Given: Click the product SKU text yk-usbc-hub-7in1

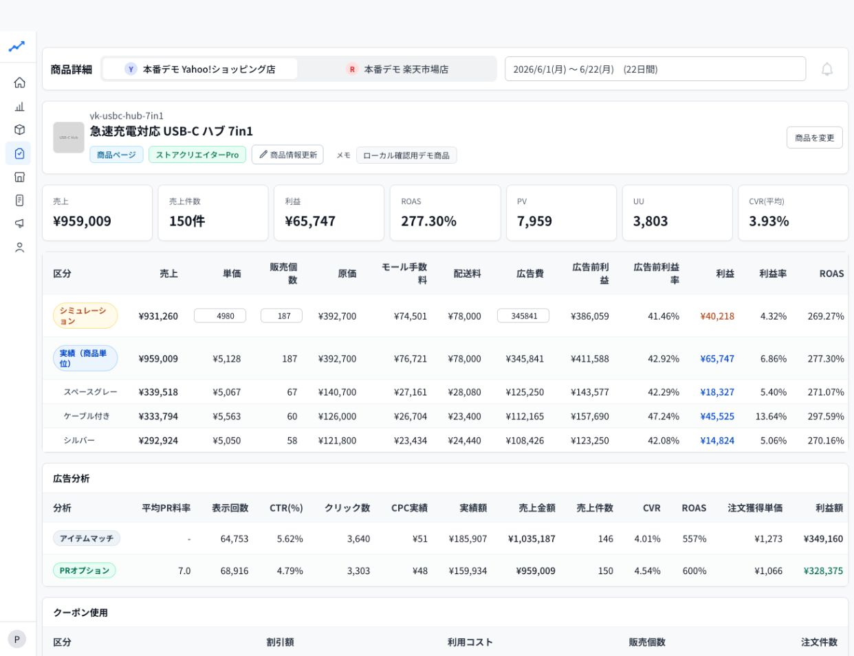Looking at the screenshot, I should pyautogui.click(x=127, y=116).
